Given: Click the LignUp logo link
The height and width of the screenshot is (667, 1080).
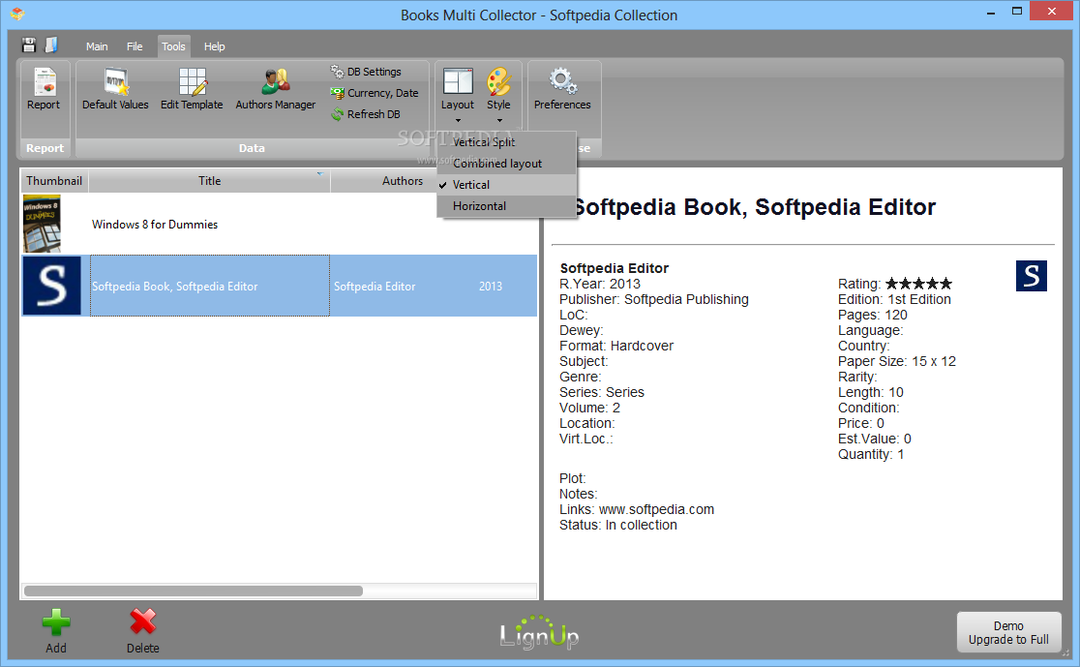Looking at the screenshot, I should (539, 632).
